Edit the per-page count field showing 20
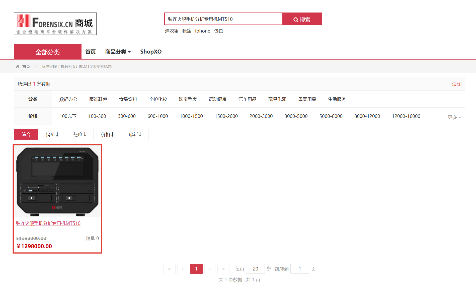Screen dimensions: 476x293 [x=255, y=269]
